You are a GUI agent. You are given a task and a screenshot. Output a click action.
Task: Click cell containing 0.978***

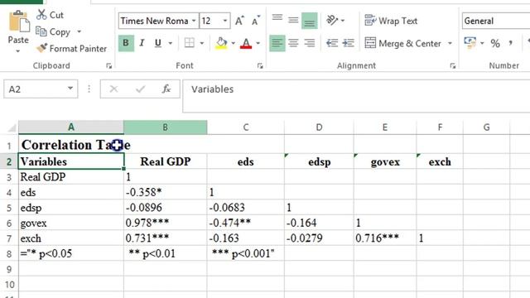click(x=166, y=223)
